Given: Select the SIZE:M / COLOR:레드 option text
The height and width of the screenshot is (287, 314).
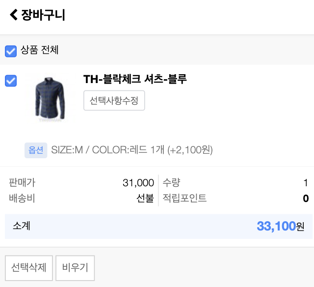Looking at the screenshot, I should coord(132,150).
